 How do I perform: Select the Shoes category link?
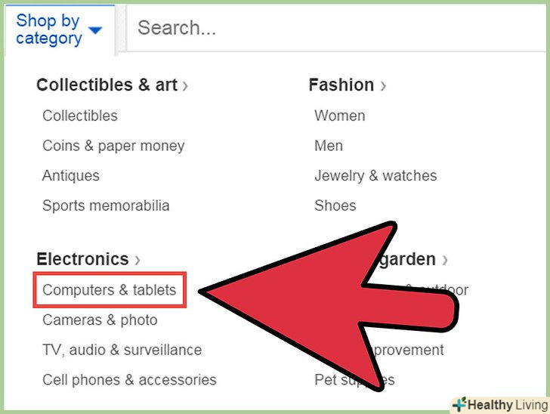pos(333,205)
